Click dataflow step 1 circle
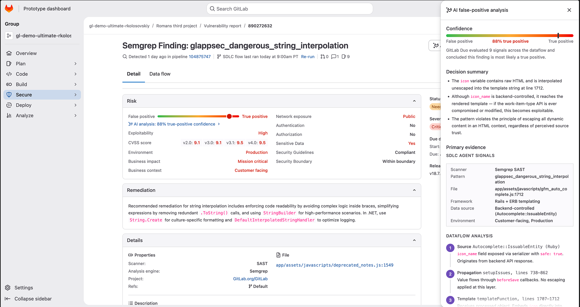The height and width of the screenshot is (307, 580). coord(450,248)
